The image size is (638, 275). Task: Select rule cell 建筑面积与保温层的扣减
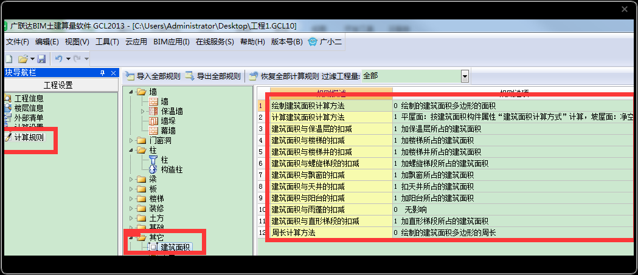pos(331,129)
